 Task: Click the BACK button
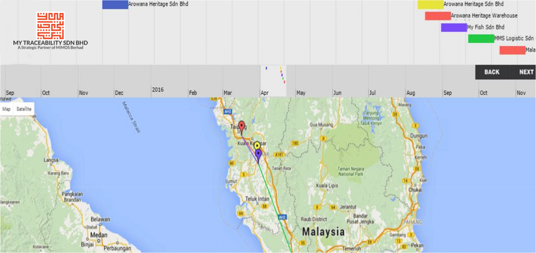pyautogui.click(x=492, y=72)
